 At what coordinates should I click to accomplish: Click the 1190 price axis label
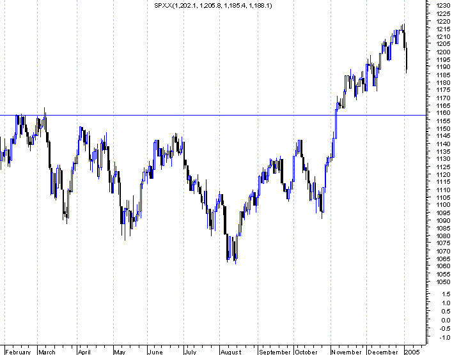pos(443,67)
